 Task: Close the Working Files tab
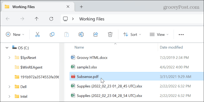(68, 7)
